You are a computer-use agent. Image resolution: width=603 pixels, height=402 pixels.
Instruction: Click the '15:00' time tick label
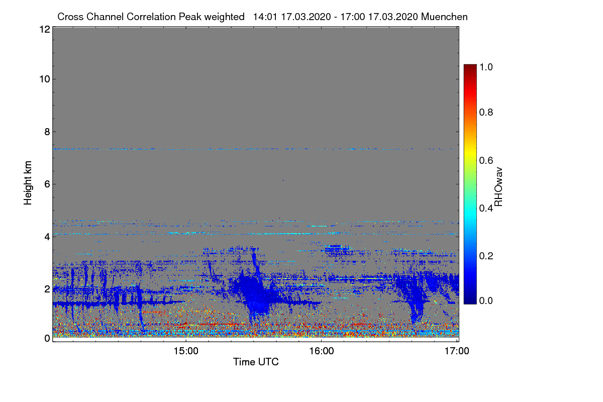[x=186, y=351]
